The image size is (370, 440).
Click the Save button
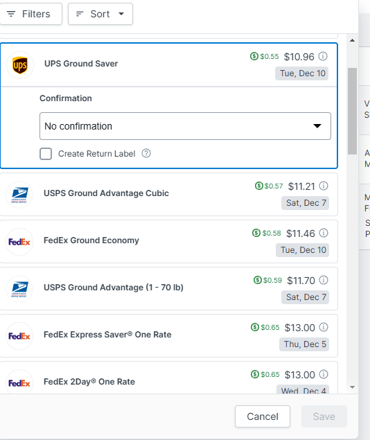tap(324, 416)
